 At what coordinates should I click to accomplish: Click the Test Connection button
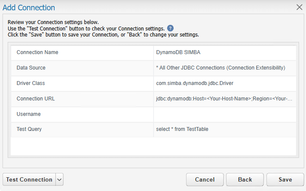point(29,179)
